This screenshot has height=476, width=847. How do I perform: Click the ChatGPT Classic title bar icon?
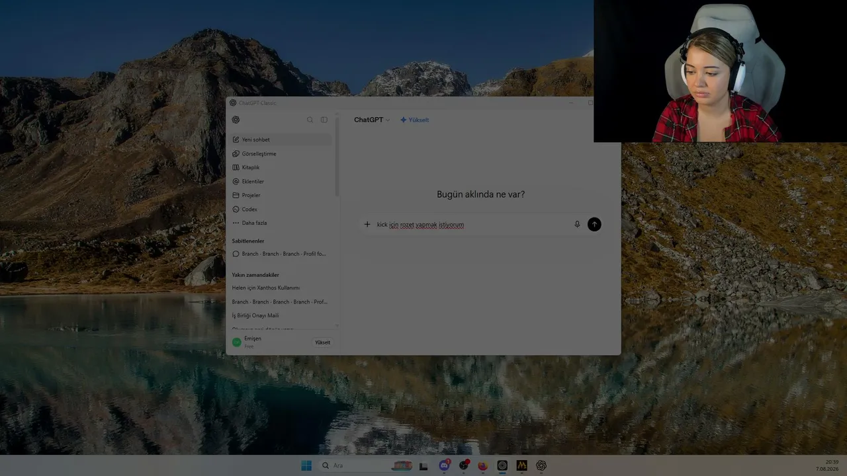(x=232, y=102)
